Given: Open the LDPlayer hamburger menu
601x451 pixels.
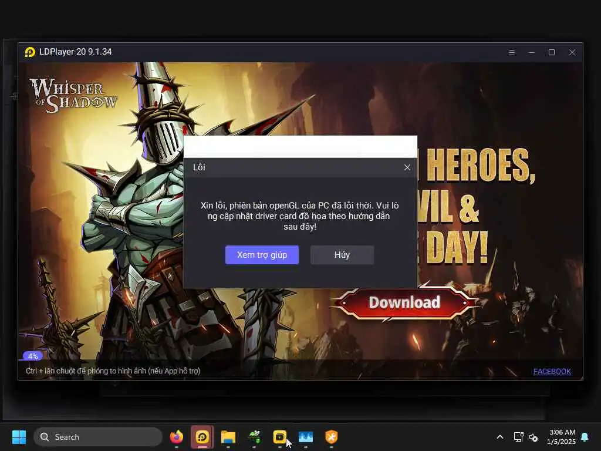Looking at the screenshot, I should click(511, 52).
